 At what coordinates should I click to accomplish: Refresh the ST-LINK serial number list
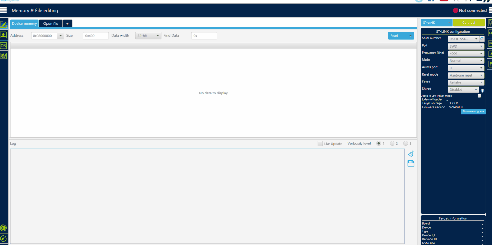point(482,39)
